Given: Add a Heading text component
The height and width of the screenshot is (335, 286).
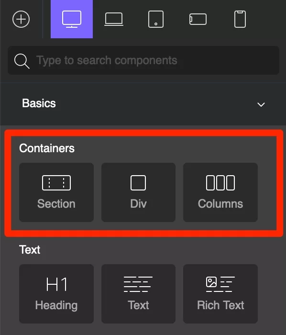Looking at the screenshot, I should (x=56, y=294).
